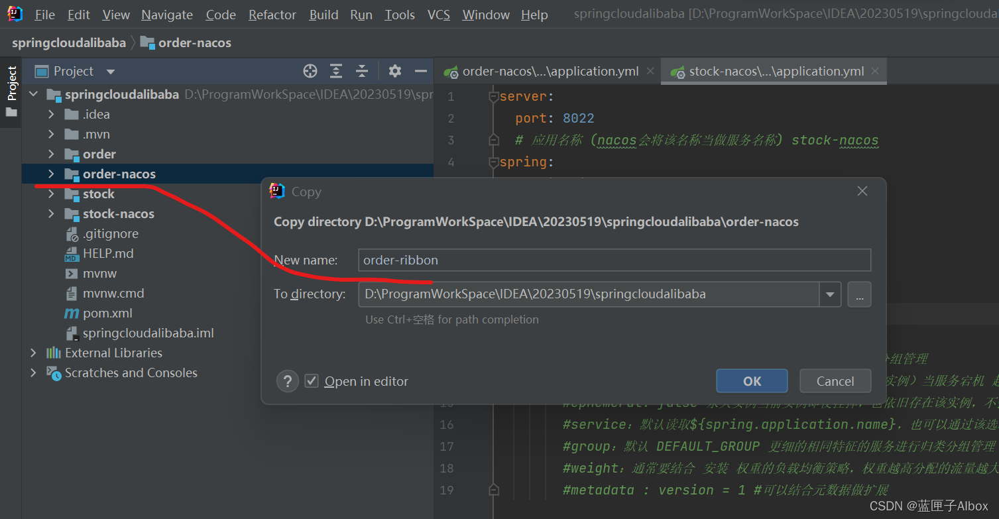This screenshot has height=519, width=999.
Task: Select mvnw.cmd file in tree
Action: point(113,293)
